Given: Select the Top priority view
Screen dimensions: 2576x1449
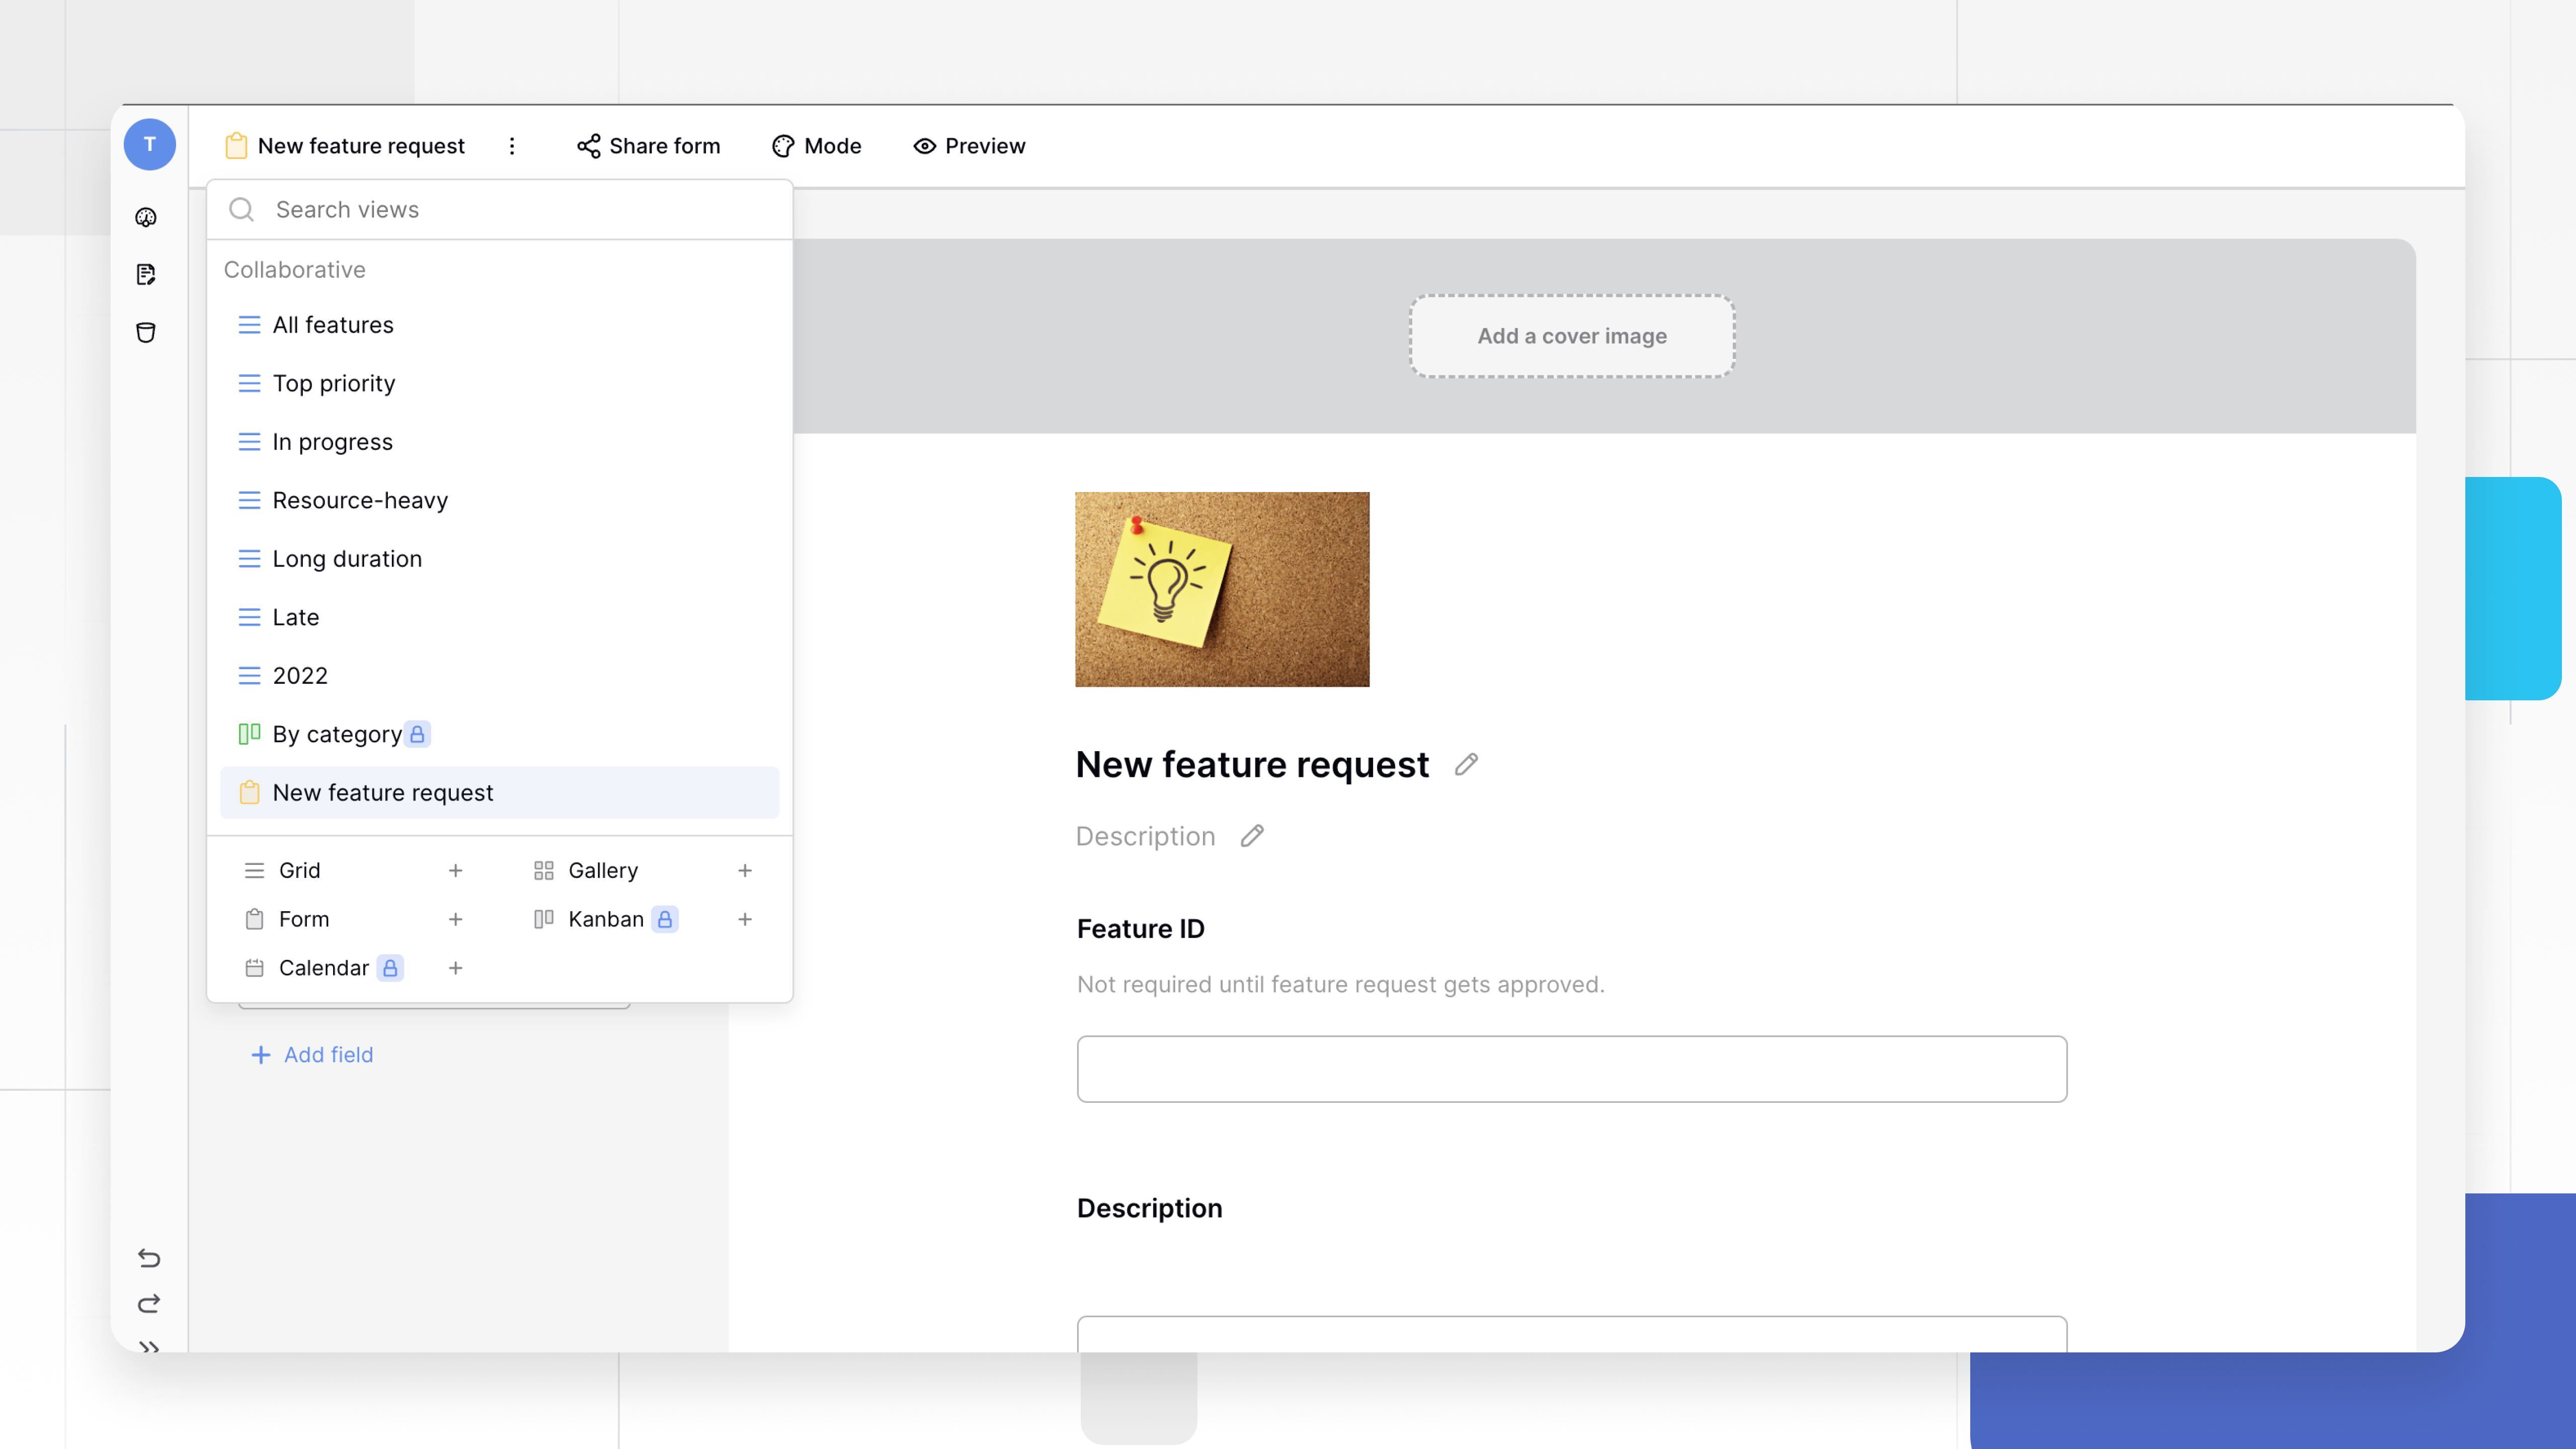Looking at the screenshot, I should [334, 383].
